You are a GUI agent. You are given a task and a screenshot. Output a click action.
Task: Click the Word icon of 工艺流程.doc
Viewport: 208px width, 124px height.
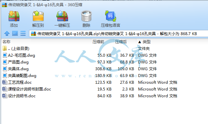pos(5,82)
